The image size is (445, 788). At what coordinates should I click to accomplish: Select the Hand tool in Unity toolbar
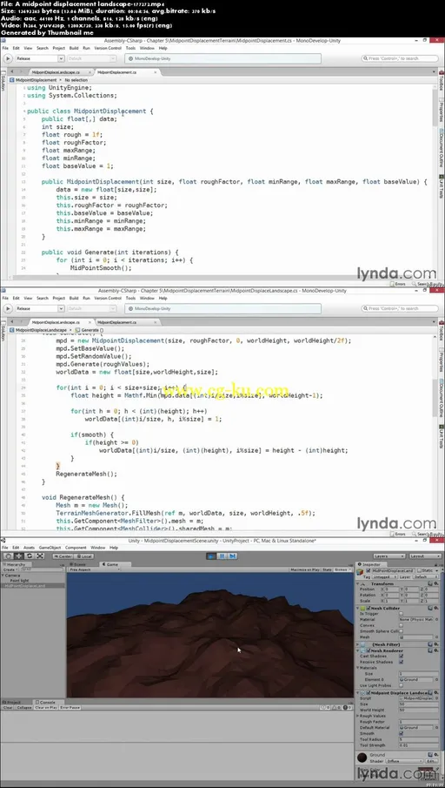click(9, 556)
